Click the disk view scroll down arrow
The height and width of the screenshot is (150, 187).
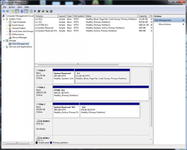click(x=151, y=139)
